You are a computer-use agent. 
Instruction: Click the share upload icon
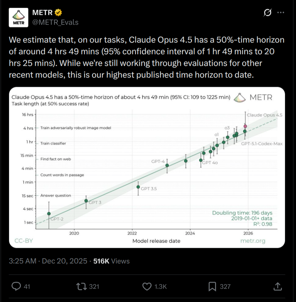(x=277, y=286)
